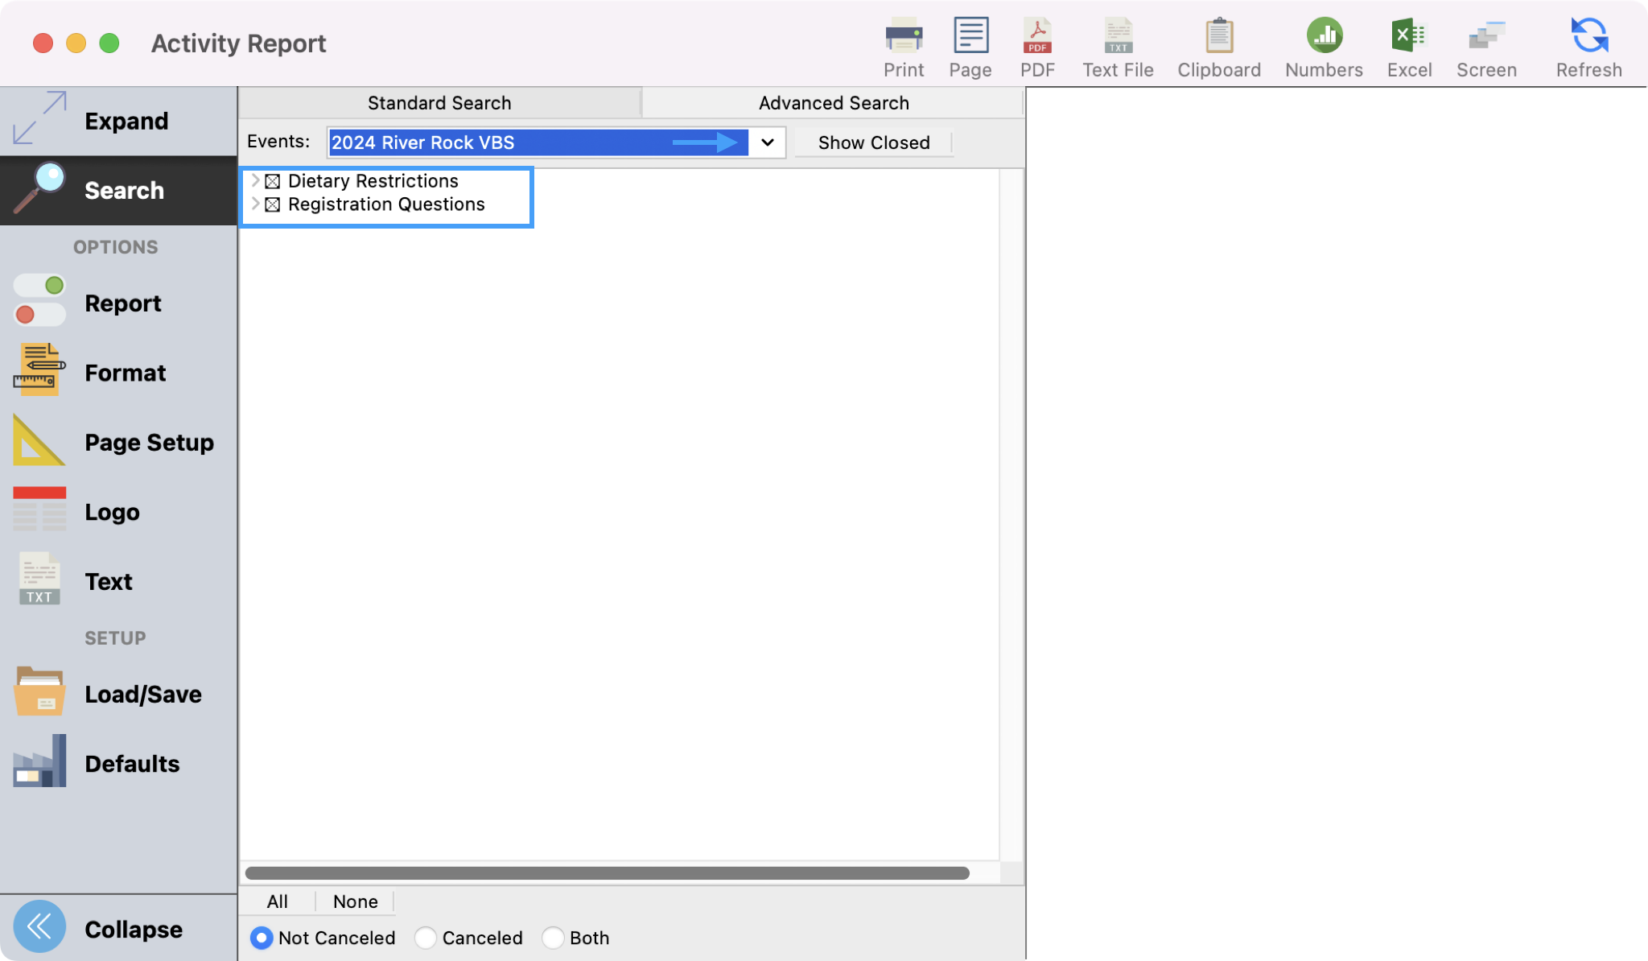Check the Dietary Restrictions checkbox
Screen dimensions: 1648x961
coord(273,181)
